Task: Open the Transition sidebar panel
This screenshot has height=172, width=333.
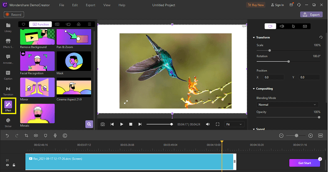Action: tap(8, 91)
